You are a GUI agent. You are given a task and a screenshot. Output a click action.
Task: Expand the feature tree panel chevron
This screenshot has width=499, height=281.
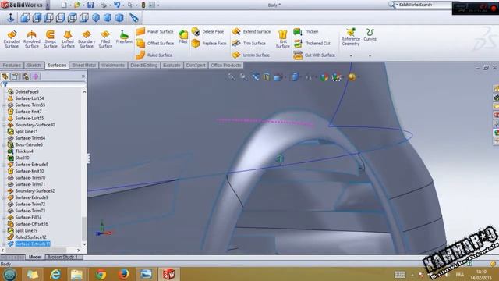tap(83, 76)
